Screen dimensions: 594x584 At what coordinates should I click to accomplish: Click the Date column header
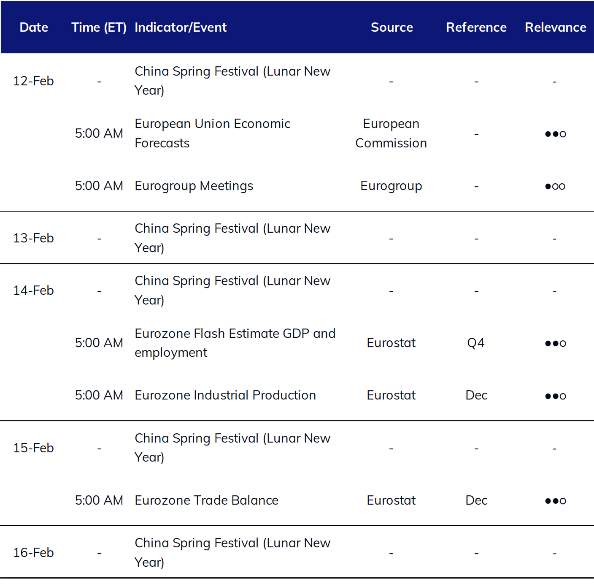(34, 27)
